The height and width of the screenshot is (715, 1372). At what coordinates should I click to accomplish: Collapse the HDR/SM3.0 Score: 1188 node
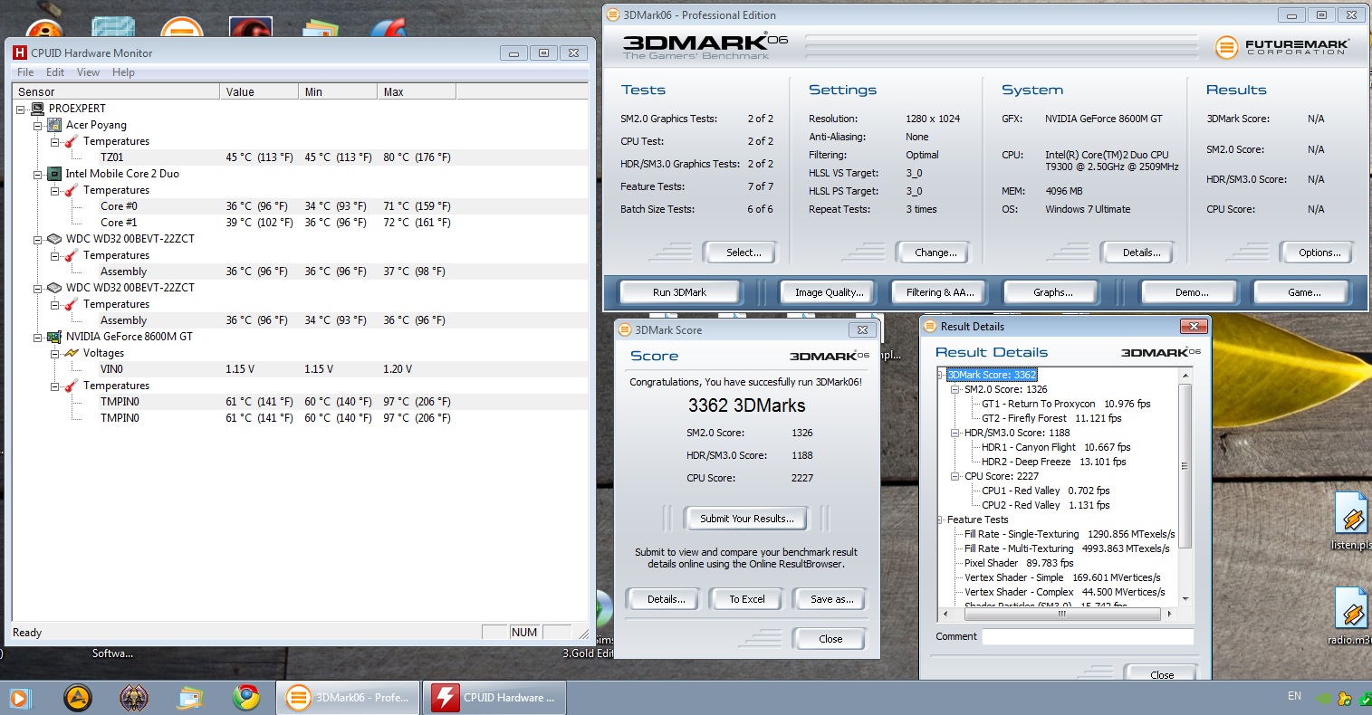[955, 433]
